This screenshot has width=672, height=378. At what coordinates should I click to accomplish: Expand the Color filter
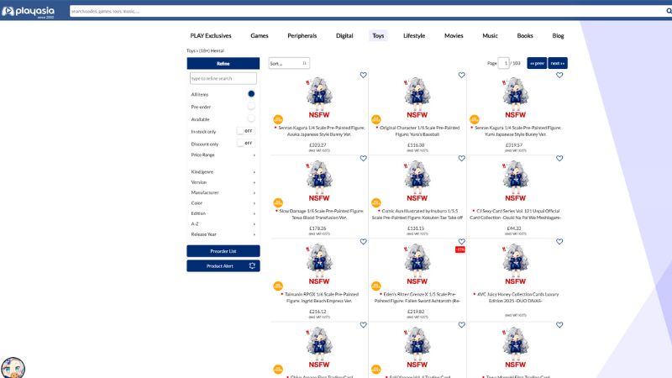pos(223,203)
